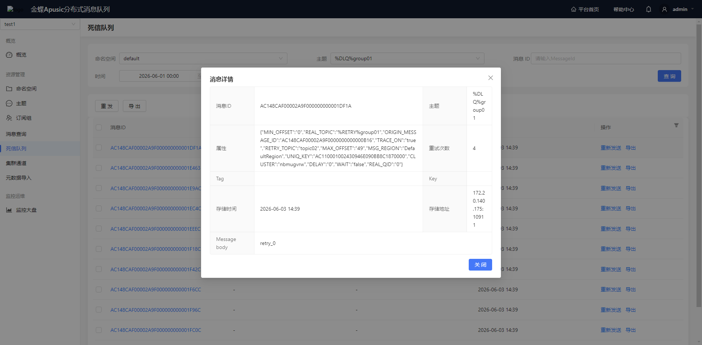
Task: Click the start time 2026-06-01 00:00 field
Action: (x=159, y=76)
